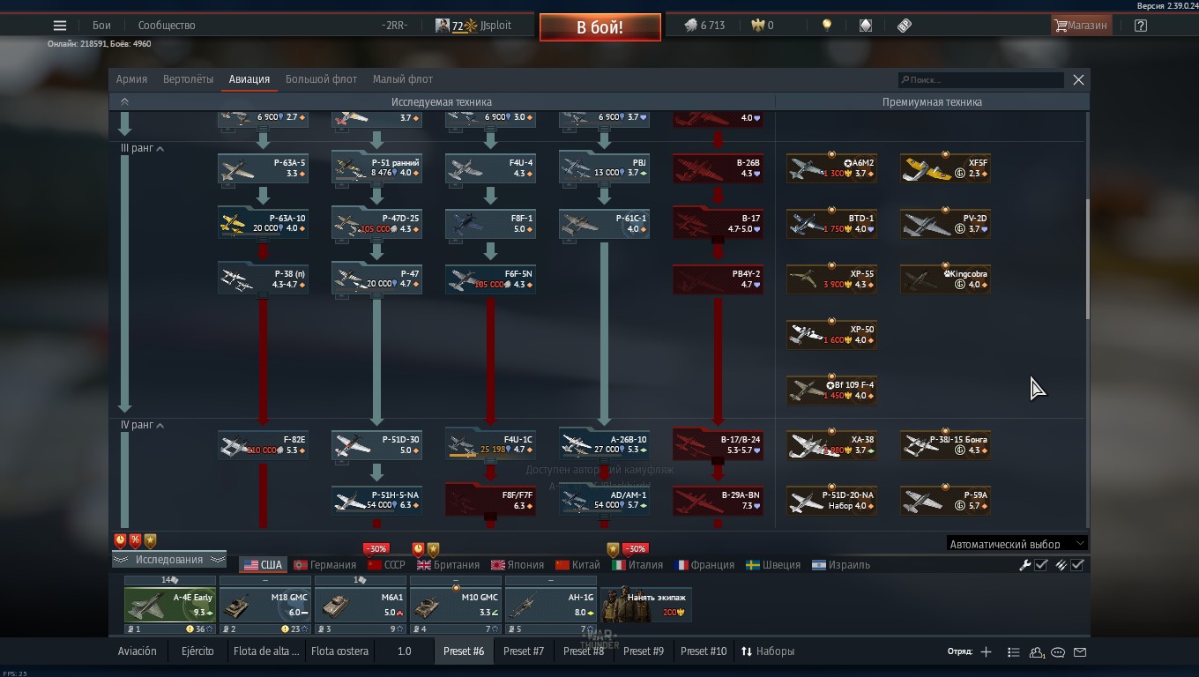Select the P-59A premium aircraft
This screenshot has width=1199, height=677.
[945, 501]
